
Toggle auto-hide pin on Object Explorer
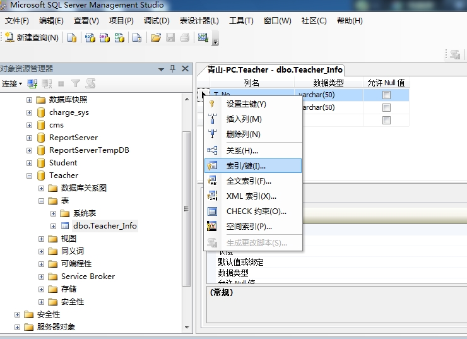[x=172, y=69]
